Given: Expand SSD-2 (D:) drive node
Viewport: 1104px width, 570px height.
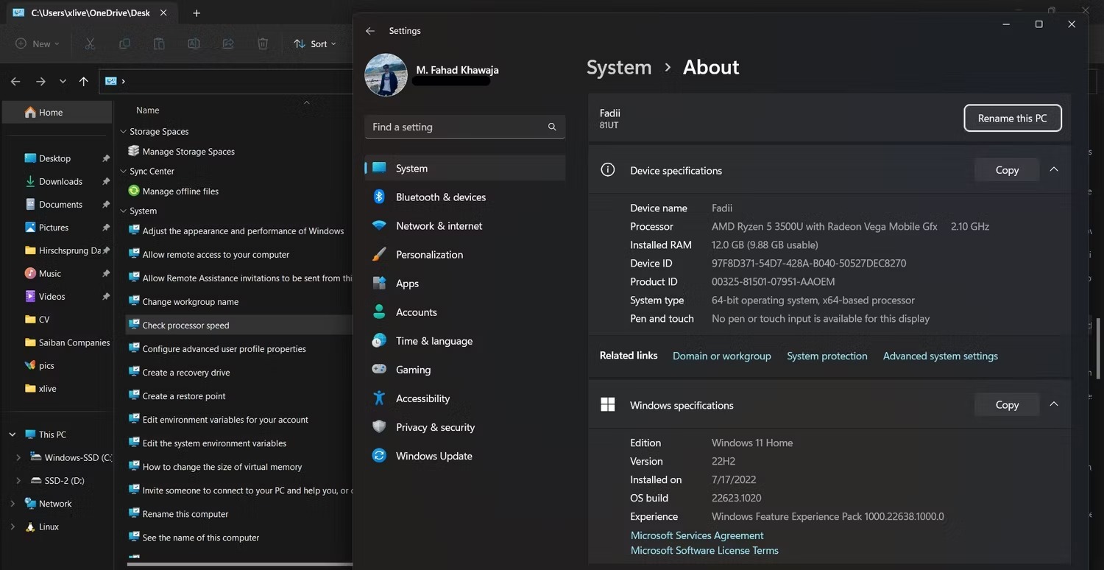Looking at the screenshot, I should pos(18,480).
